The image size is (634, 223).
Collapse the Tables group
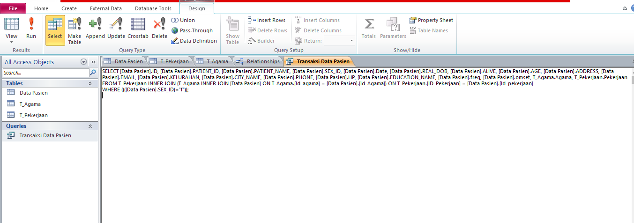point(90,83)
